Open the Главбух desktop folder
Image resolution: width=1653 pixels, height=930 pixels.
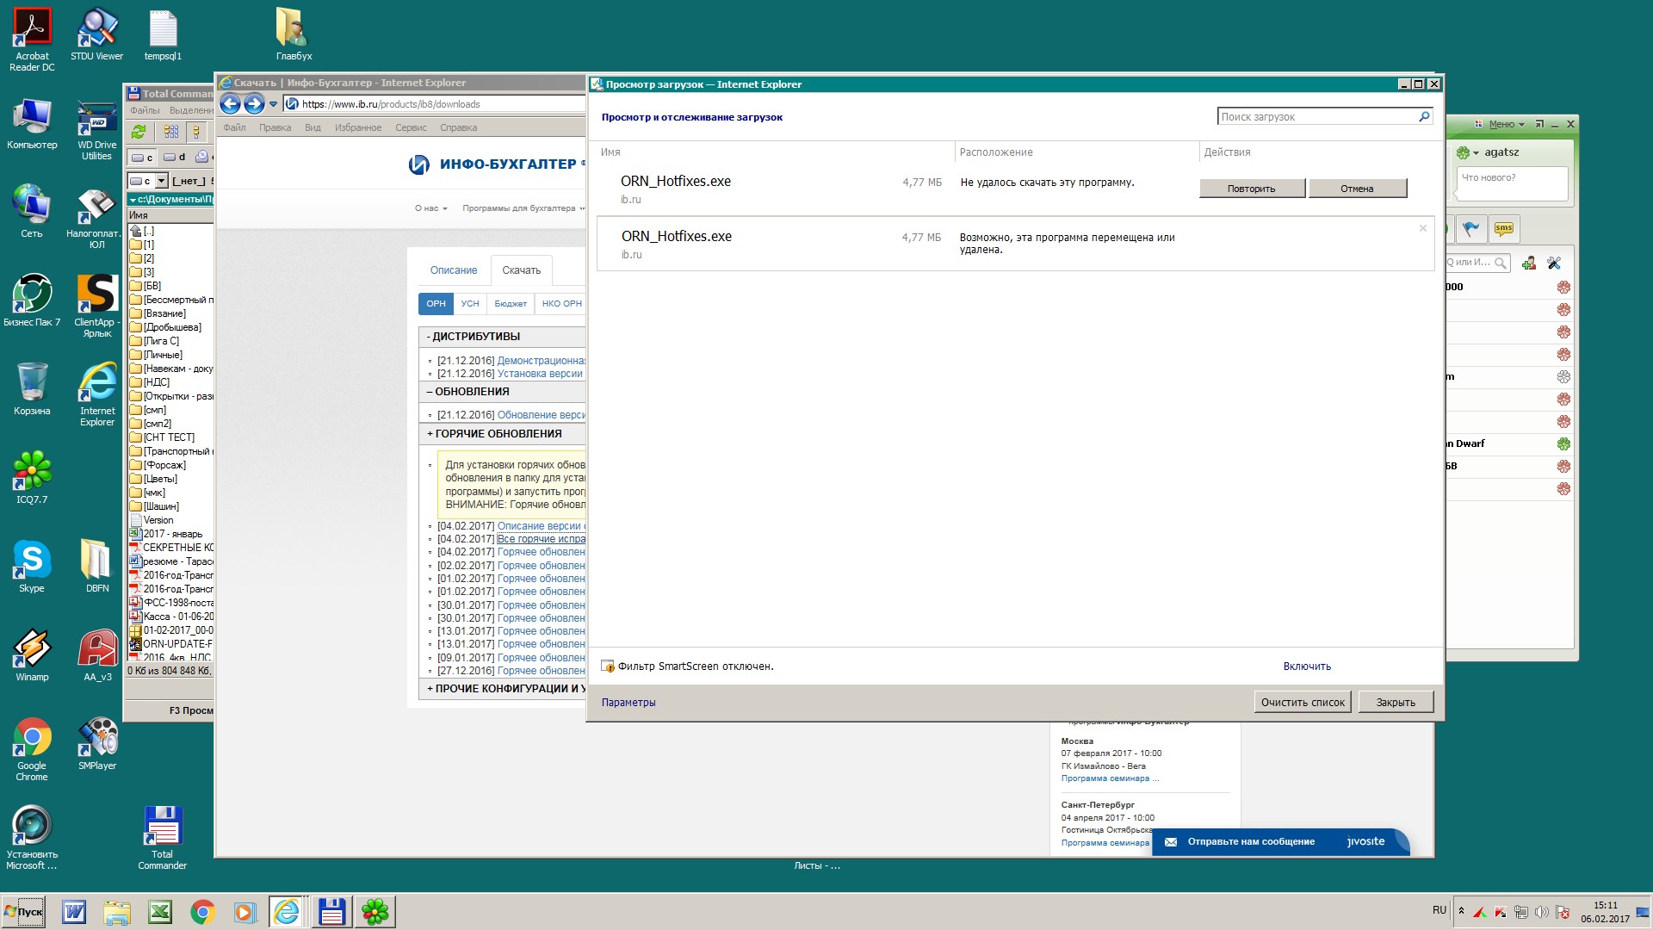[x=294, y=34]
